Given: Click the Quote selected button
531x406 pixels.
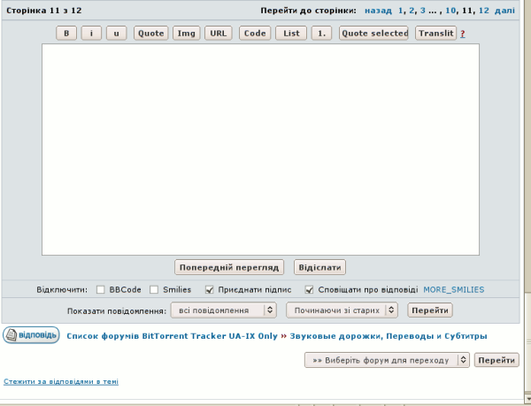Looking at the screenshot, I should (373, 33).
